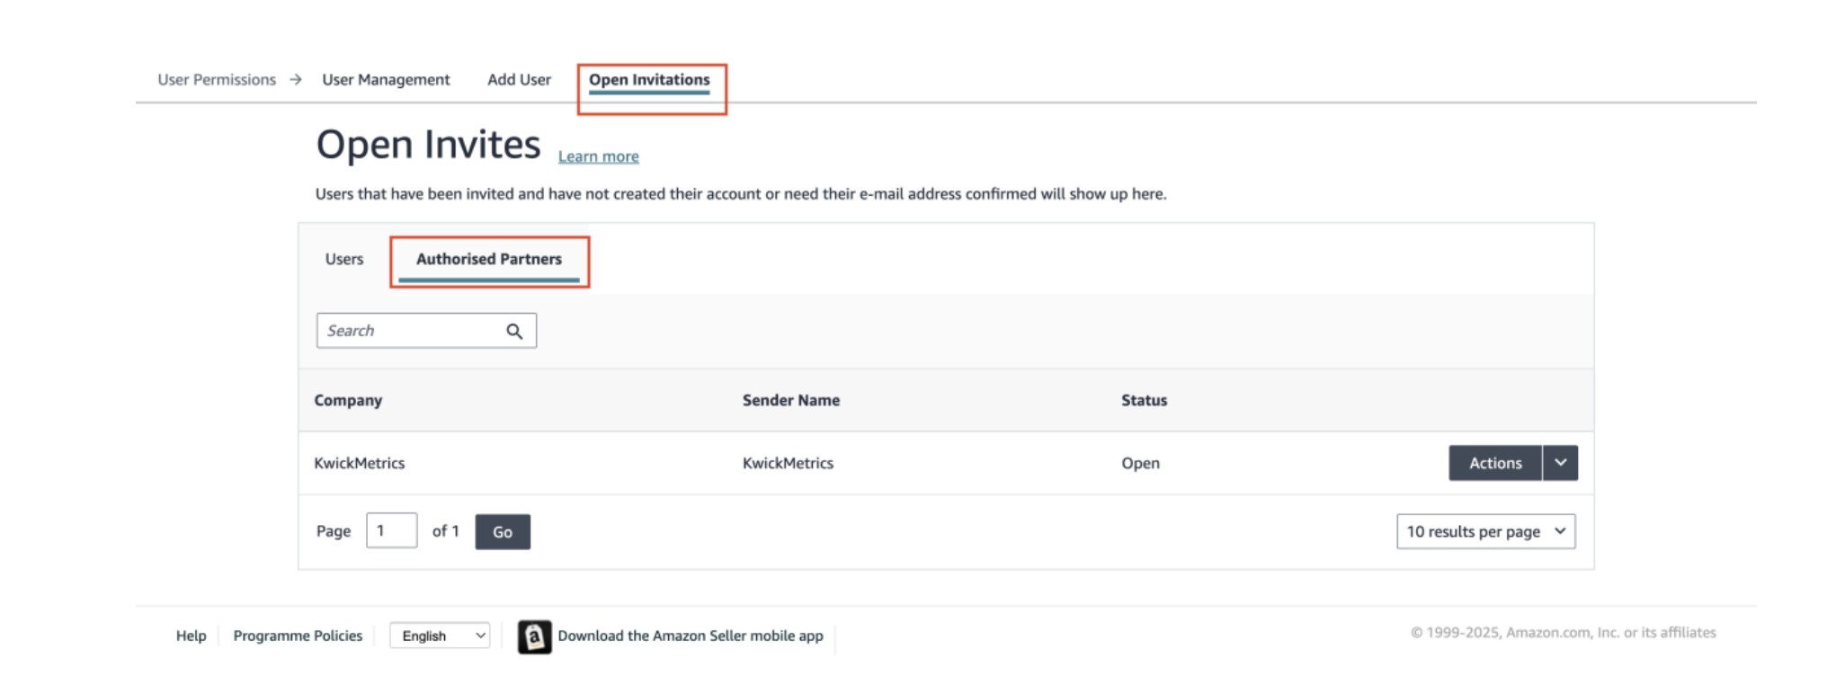
Task: Click the search magnifier icon
Action: tap(514, 331)
